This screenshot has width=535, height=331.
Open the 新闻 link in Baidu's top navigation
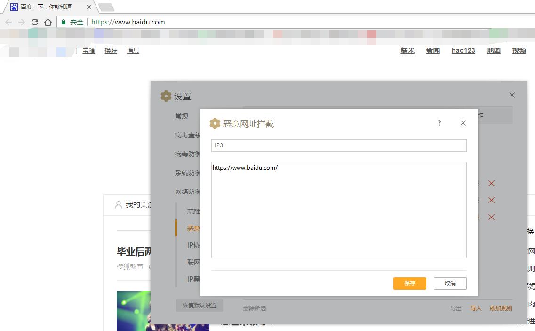coord(433,50)
